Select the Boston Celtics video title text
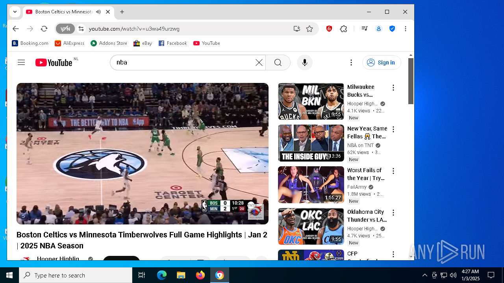 (142, 240)
